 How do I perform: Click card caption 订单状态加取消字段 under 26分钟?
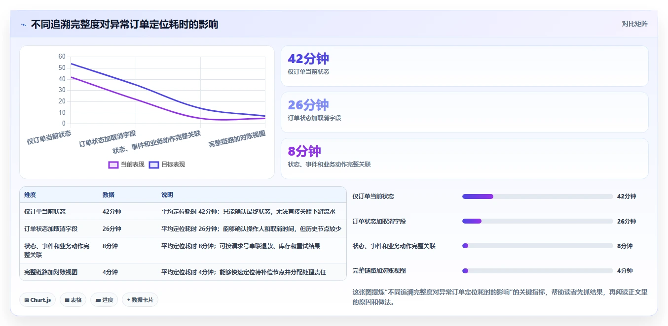(314, 118)
